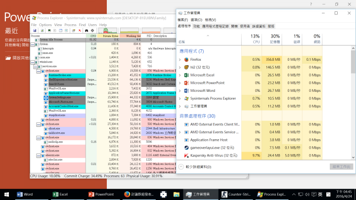Click the volume speaker icon in system tray
This screenshot has width=356, height=200.
point(307,195)
